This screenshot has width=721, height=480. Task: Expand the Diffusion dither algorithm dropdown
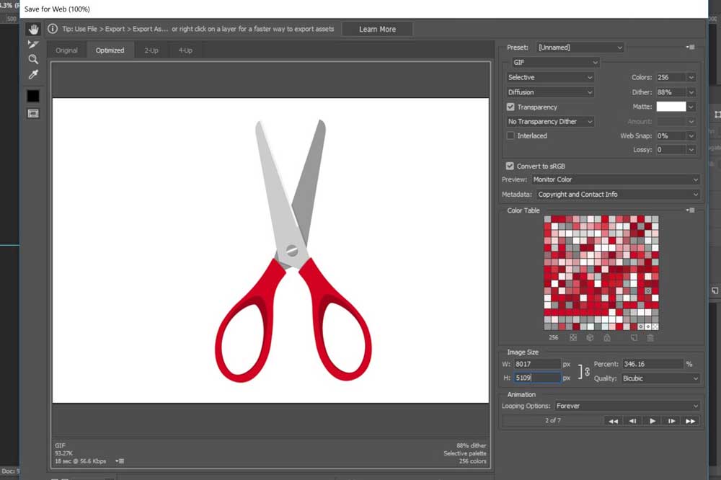click(x=550, y=92)
